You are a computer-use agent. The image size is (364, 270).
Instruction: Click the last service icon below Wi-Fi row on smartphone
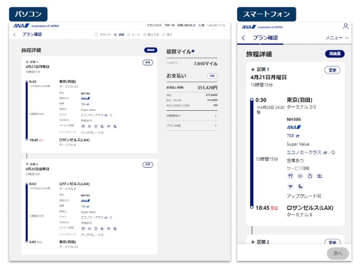pos(300,186)
